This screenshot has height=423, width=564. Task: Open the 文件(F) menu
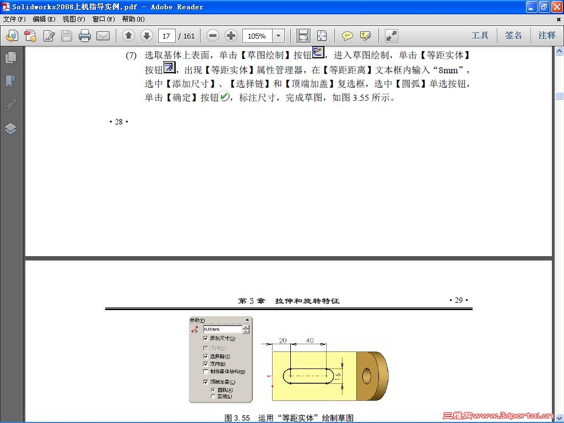(x=14, y=19)
